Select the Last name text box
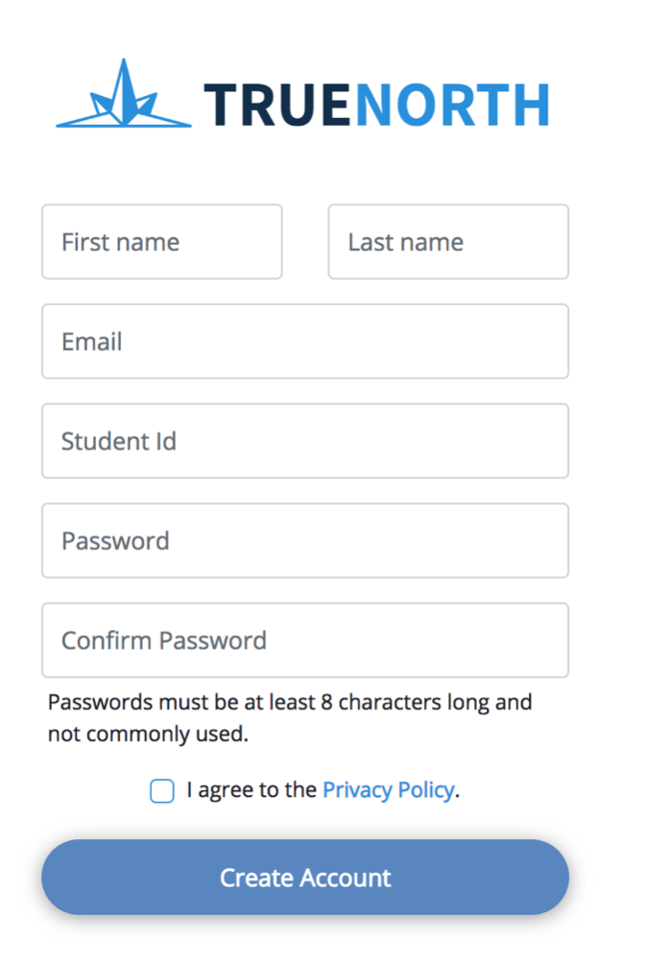This screenshot has height=964, width=647. pyautogui.click(x=448, y=242)
